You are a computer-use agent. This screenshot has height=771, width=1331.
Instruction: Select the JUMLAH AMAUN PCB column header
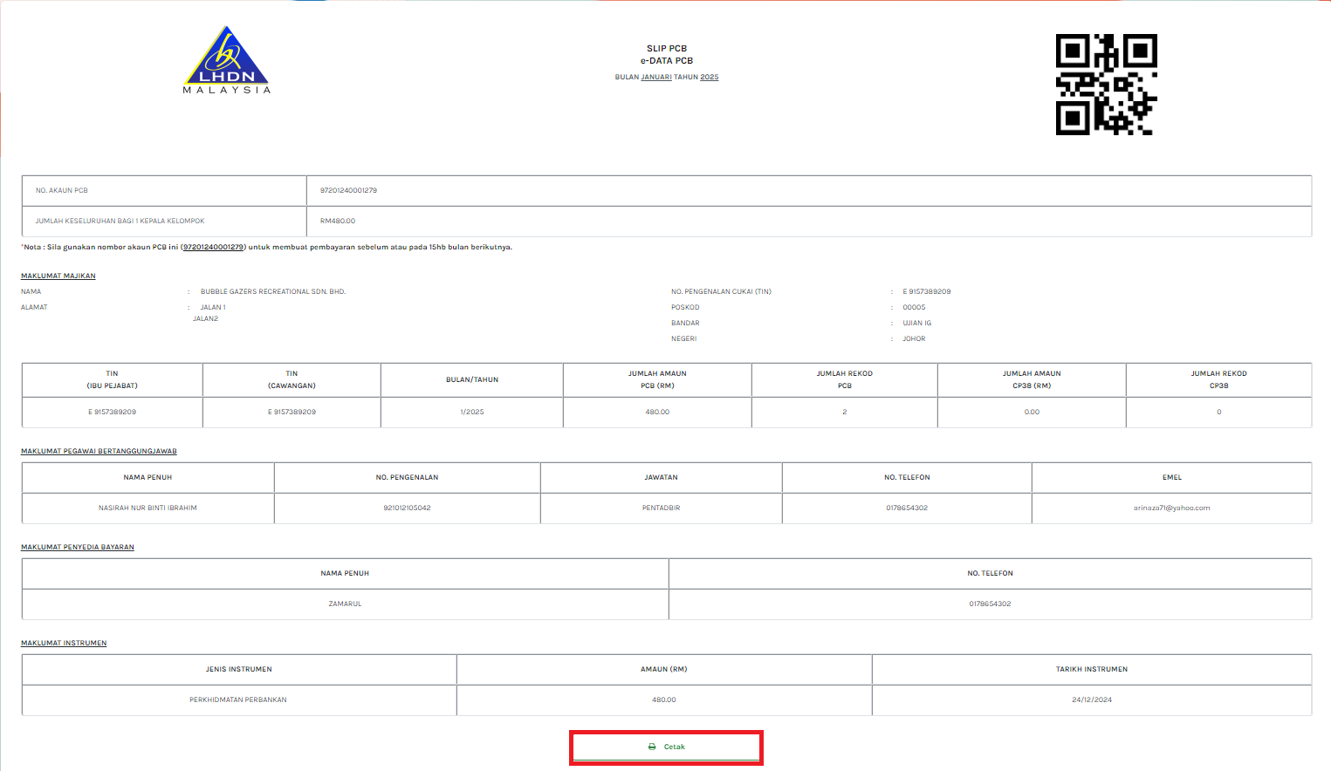click(658, 379)
